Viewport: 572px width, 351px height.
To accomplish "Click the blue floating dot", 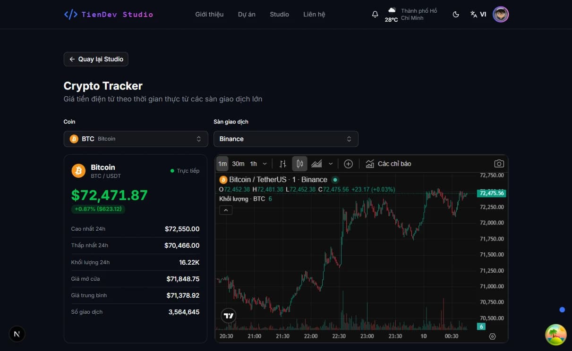I will coord(562,309).
